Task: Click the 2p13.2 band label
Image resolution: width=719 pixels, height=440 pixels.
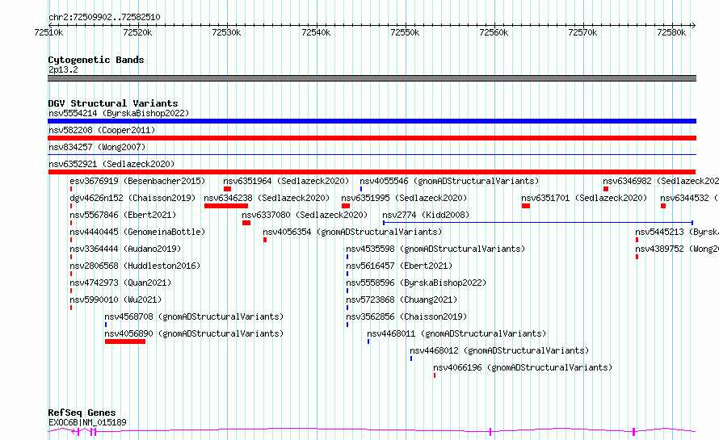Action: pyautogui.click(x=63, y=69)
